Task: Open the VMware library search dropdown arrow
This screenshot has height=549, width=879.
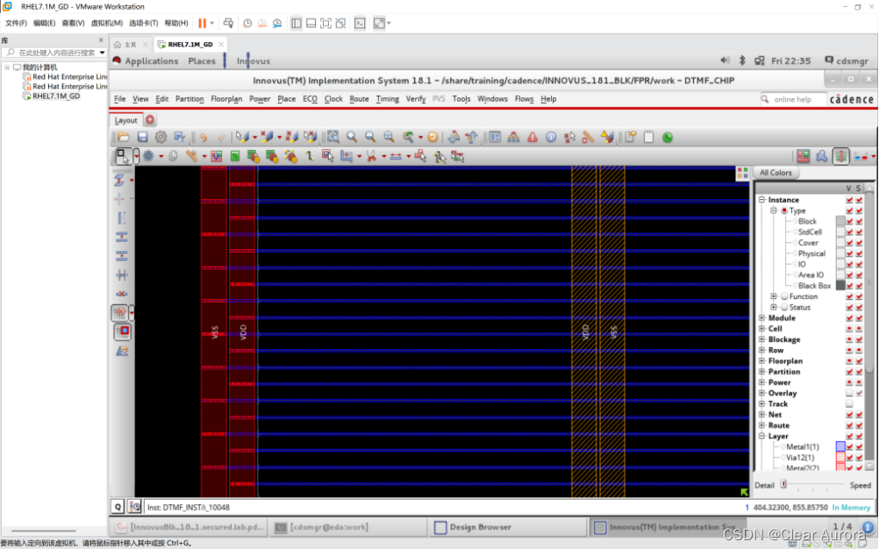Action: (102, 53)
